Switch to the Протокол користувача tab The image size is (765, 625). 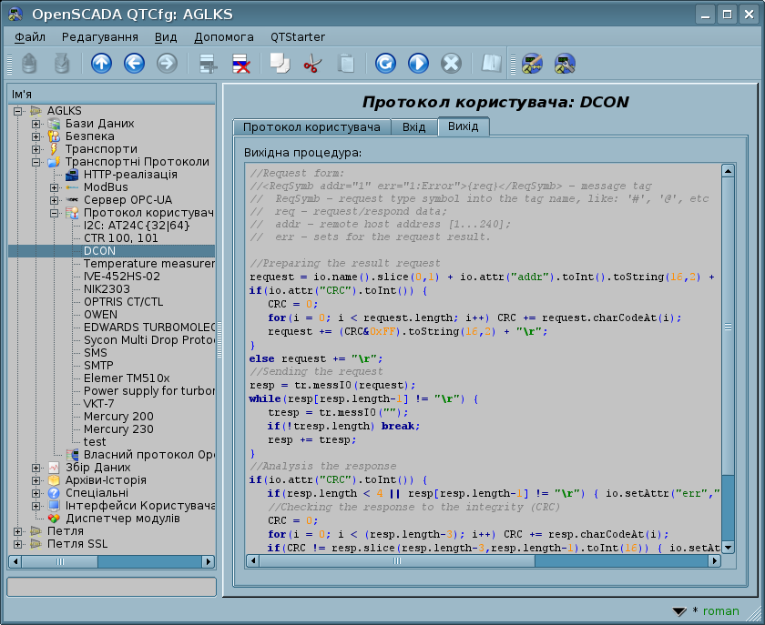point(311,126)
